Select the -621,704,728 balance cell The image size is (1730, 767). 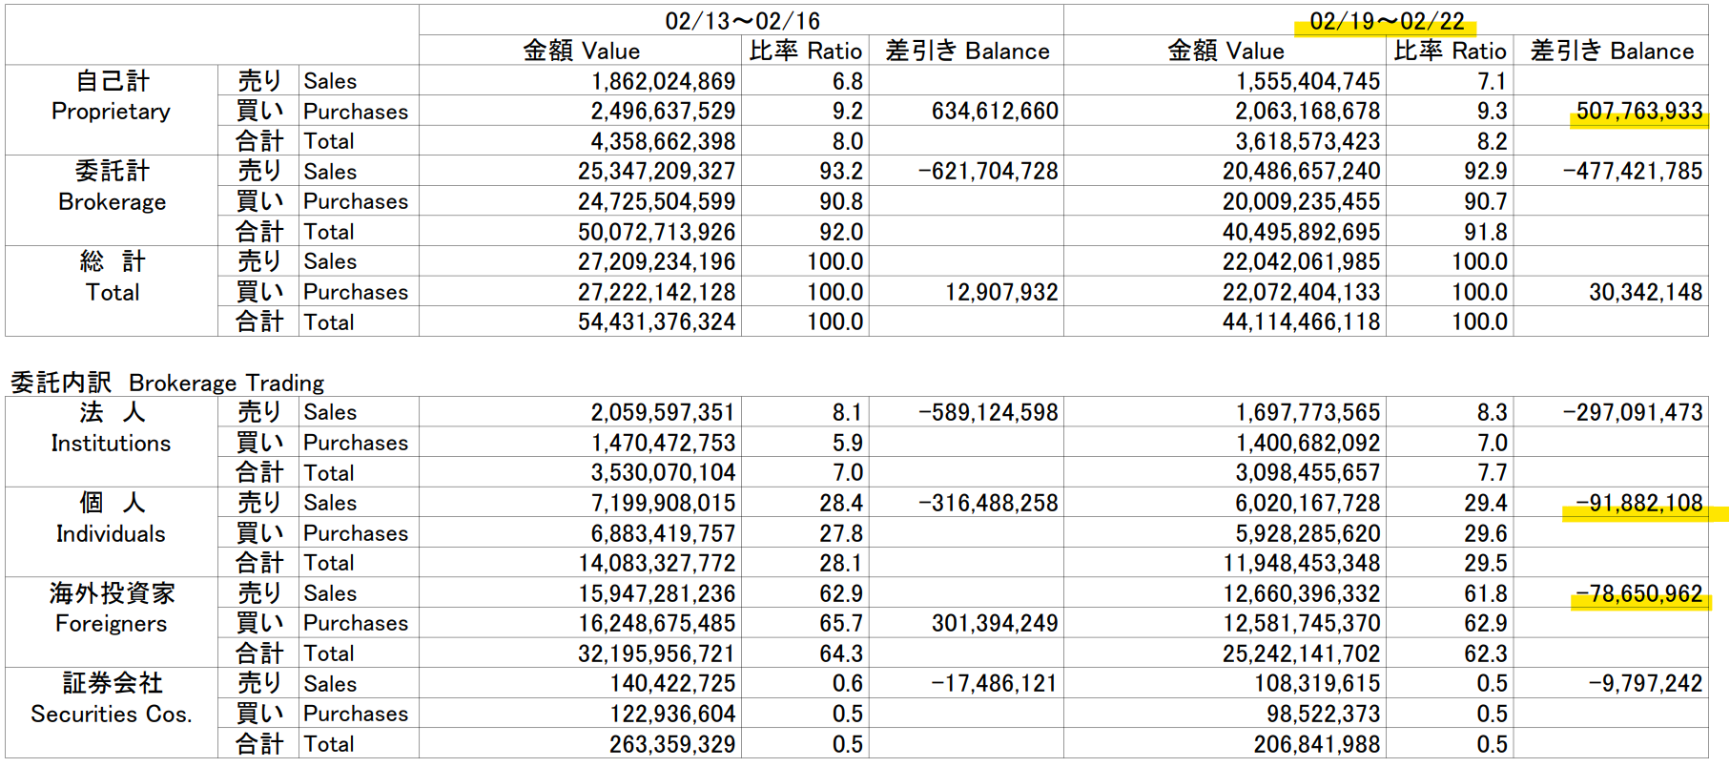[x=987, y=172]
